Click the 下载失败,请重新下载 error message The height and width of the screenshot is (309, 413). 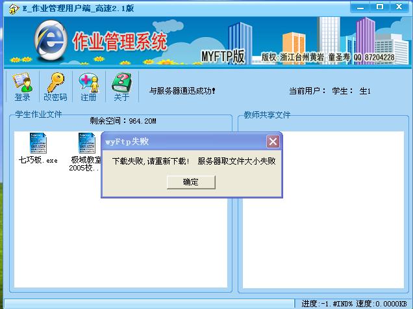coord(151,161)
